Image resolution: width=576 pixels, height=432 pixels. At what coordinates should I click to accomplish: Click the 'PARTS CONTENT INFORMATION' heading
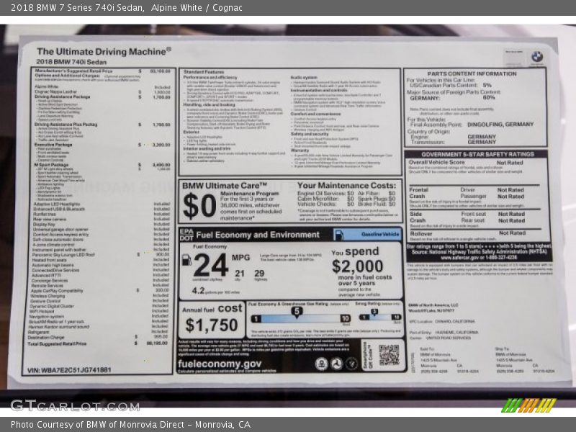point(472,73)
